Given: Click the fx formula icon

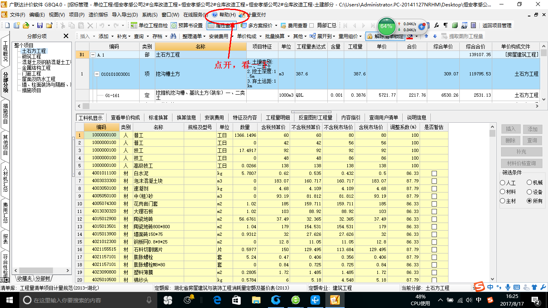Looking at the screenshot, I should (x=437, y=25).
